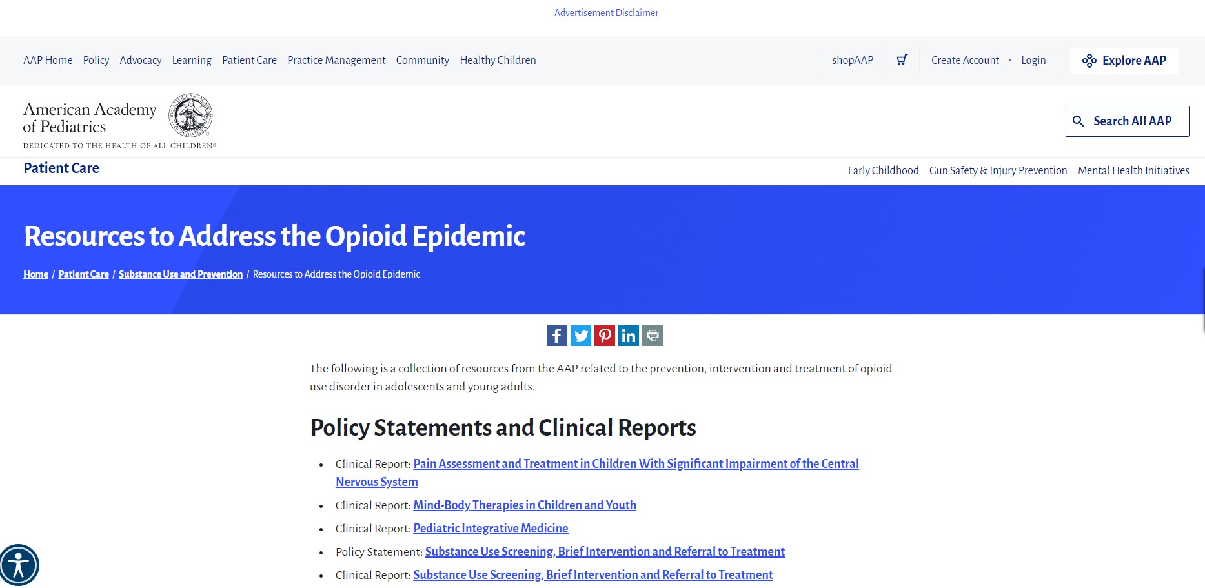This screenshot has width=1205, height=588.
Task: Open the Early Childhood link
Action: 883,170
